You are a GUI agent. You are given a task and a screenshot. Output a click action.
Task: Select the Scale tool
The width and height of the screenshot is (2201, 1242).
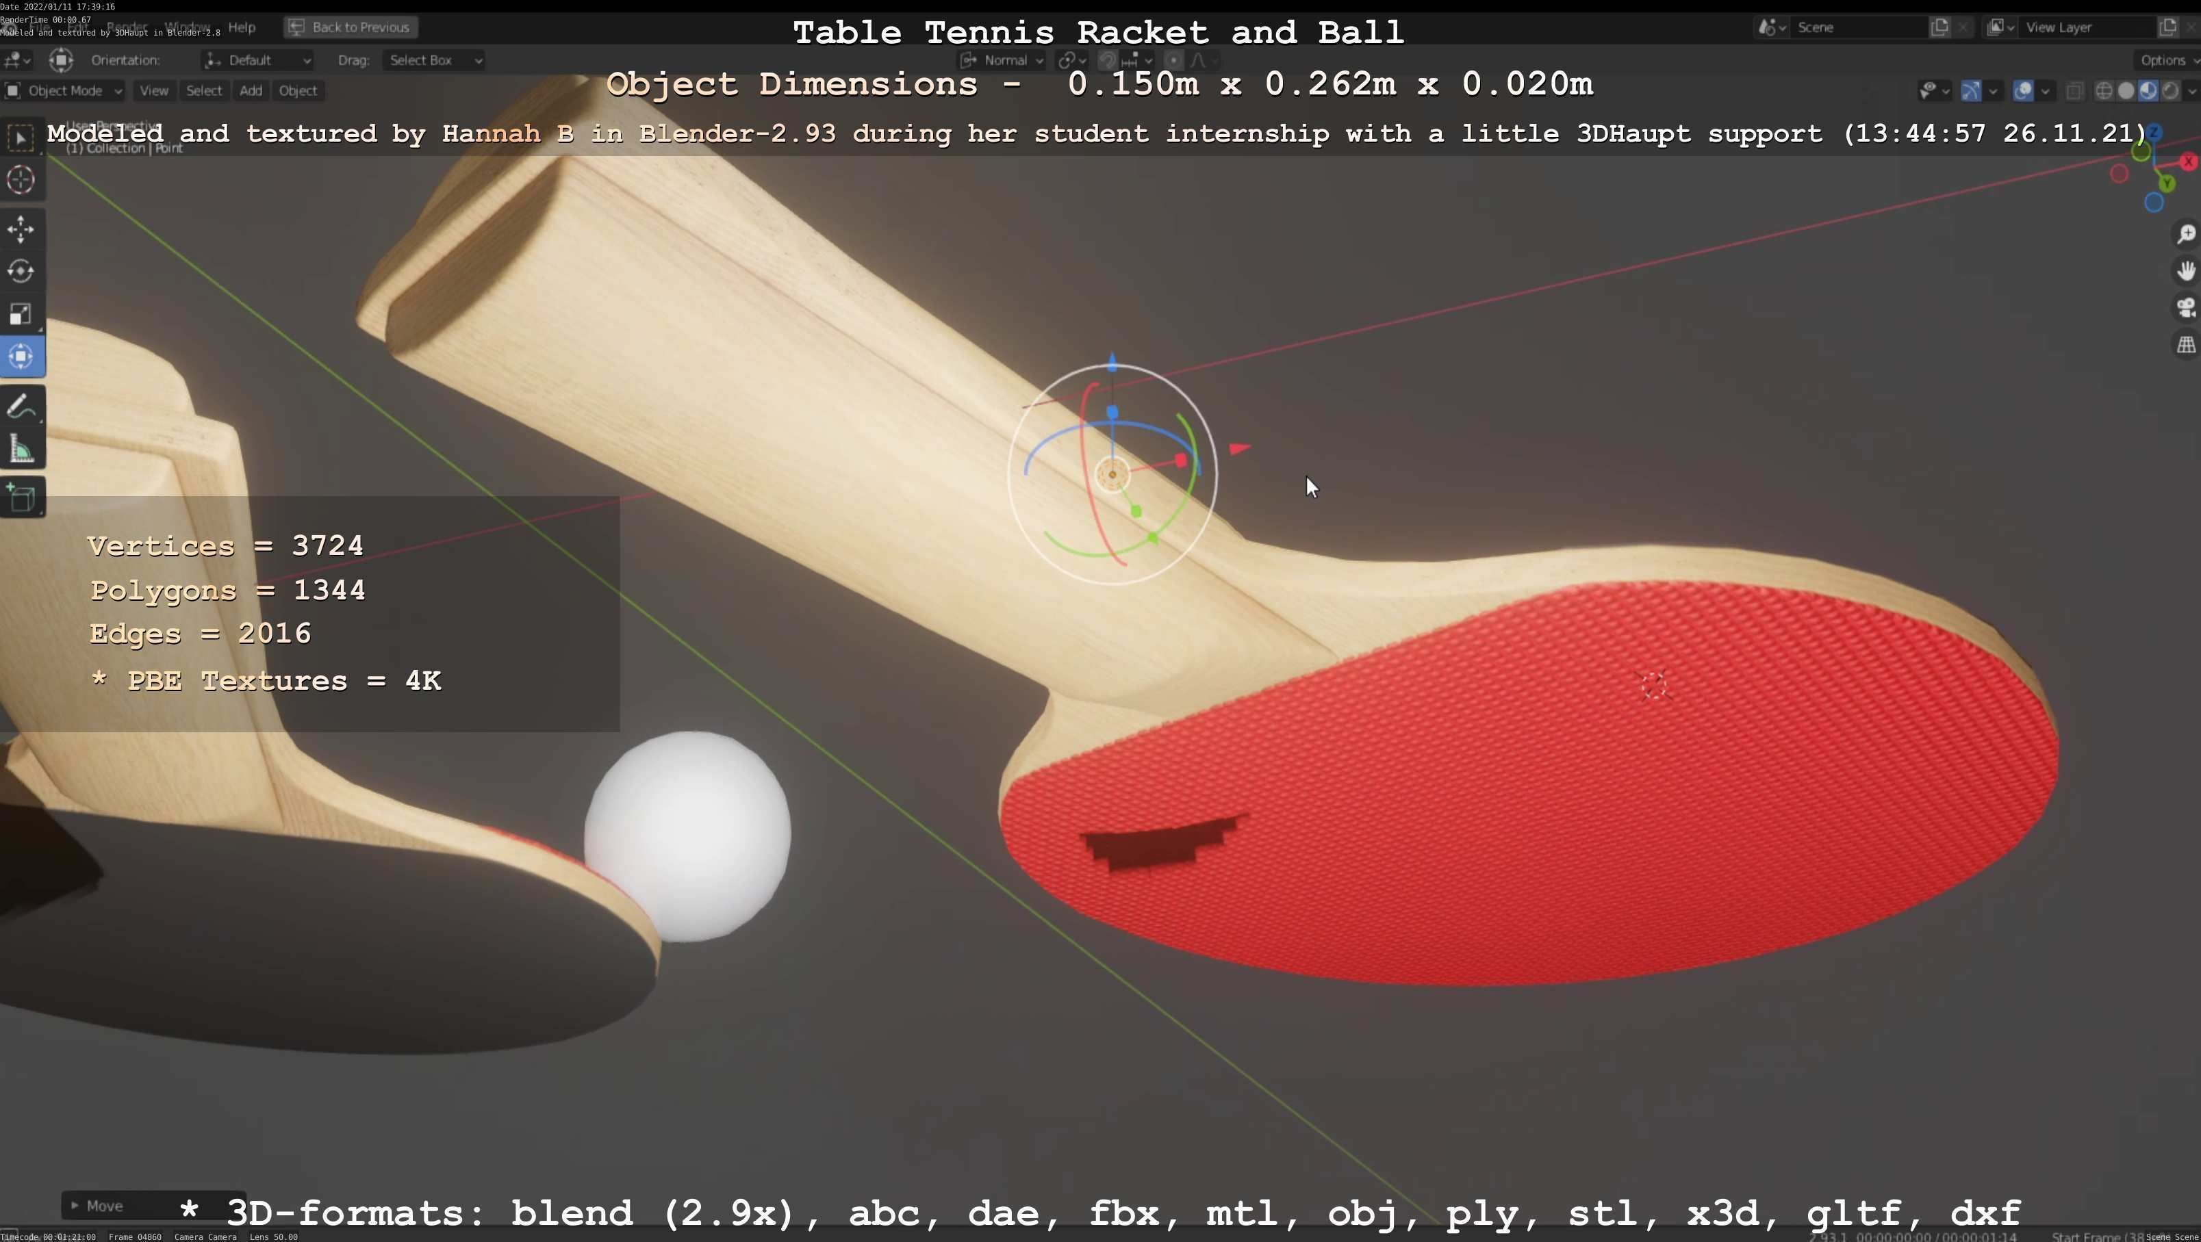click(x=21, y=314)
